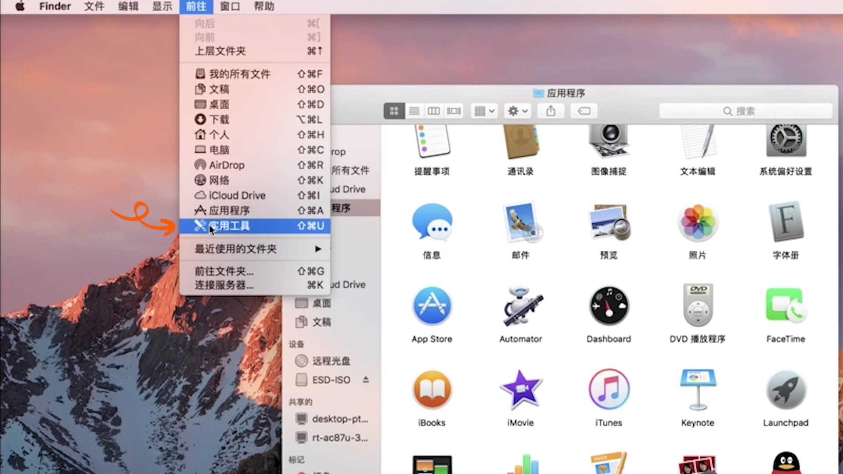The width and height of the screenshot is (843, 474).
Task: Open the 帮助 menu in menu bar
Action: [264, 7]
